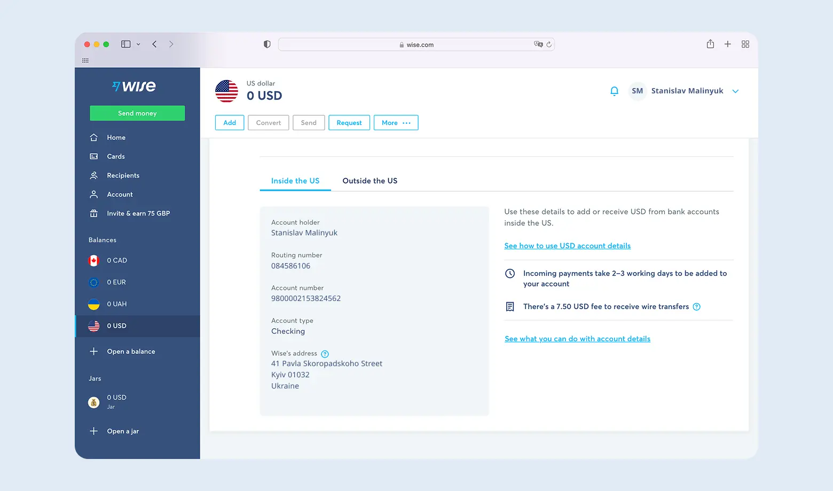Viewport: 833px width, 491px height.
Task: Open the More actions menu
Action: click(x=396, y=122)
